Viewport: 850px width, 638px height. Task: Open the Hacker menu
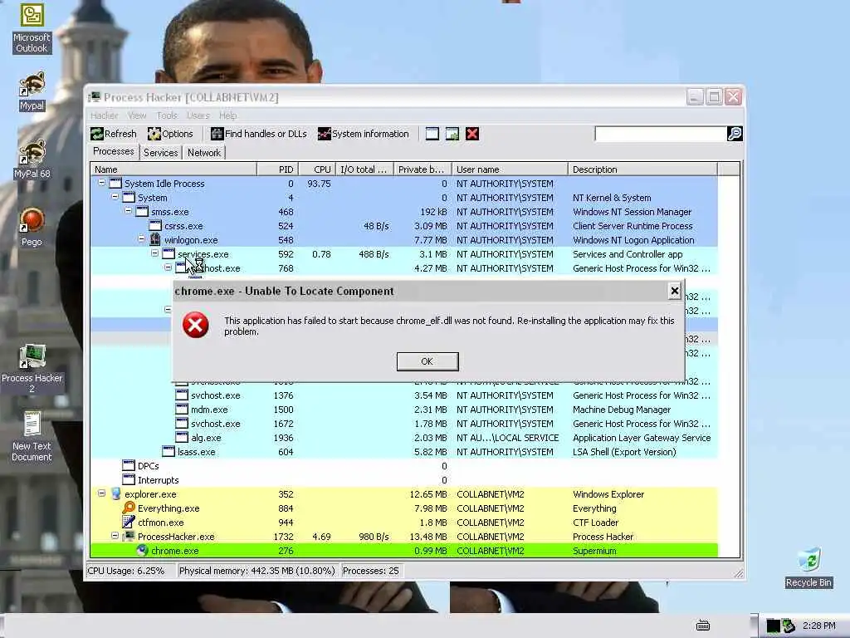click(x=104, y=115)
